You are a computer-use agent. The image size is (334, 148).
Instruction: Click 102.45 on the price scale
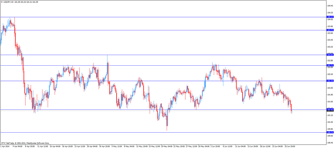[330, 74]
